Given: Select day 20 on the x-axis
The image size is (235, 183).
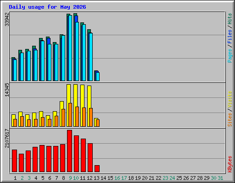Looking at the screenshot, I should tap(145, 178).
